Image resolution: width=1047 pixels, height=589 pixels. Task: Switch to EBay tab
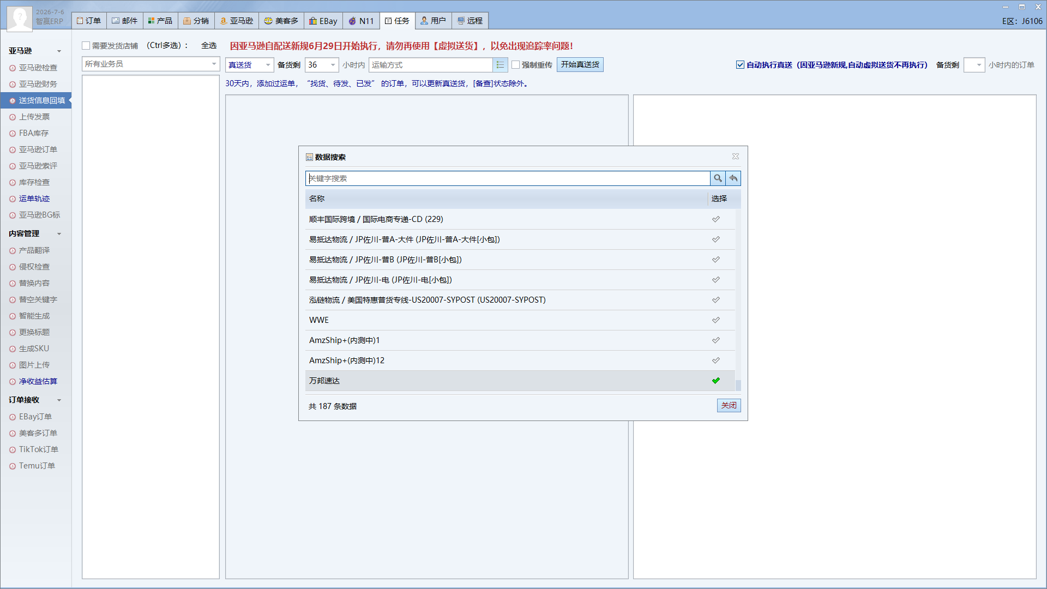pyautogui.click(x=323, y=21)
